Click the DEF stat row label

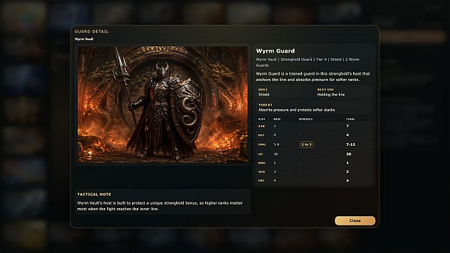tap(261, 135)
